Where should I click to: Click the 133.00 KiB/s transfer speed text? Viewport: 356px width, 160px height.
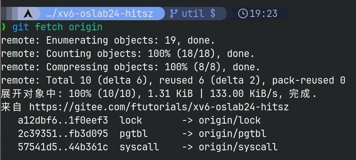(x=244, y=94)
